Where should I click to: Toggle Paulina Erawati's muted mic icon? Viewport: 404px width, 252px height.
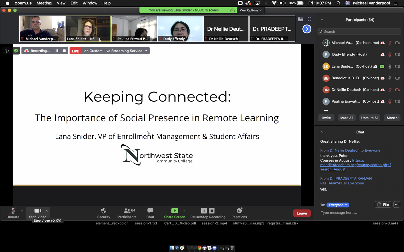pyautogui.click(x=390, y=101)
